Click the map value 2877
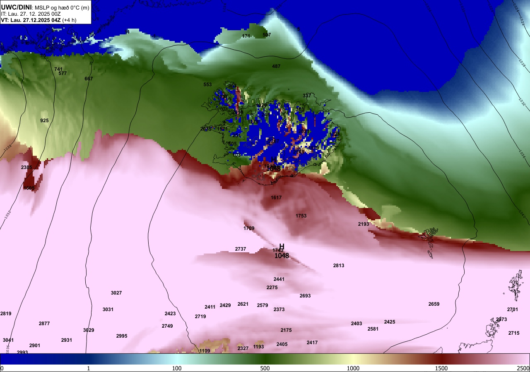The height and width of the screenshot is (372, 530). [44, 324]
